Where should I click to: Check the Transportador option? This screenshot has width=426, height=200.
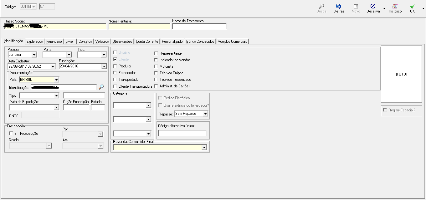click(x=115, y=80)
